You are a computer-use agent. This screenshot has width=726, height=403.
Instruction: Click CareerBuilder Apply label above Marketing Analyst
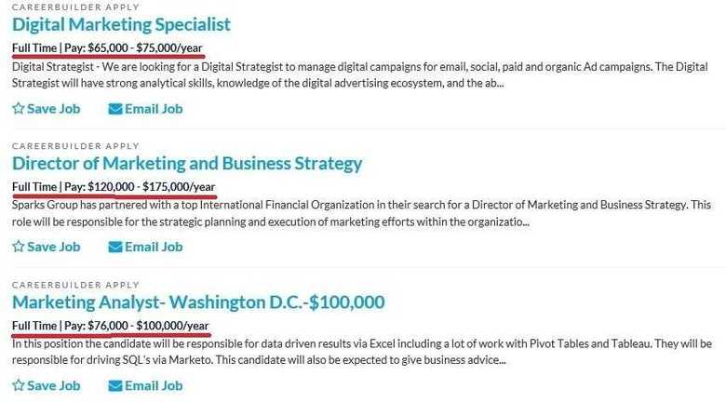pos(75,285)
